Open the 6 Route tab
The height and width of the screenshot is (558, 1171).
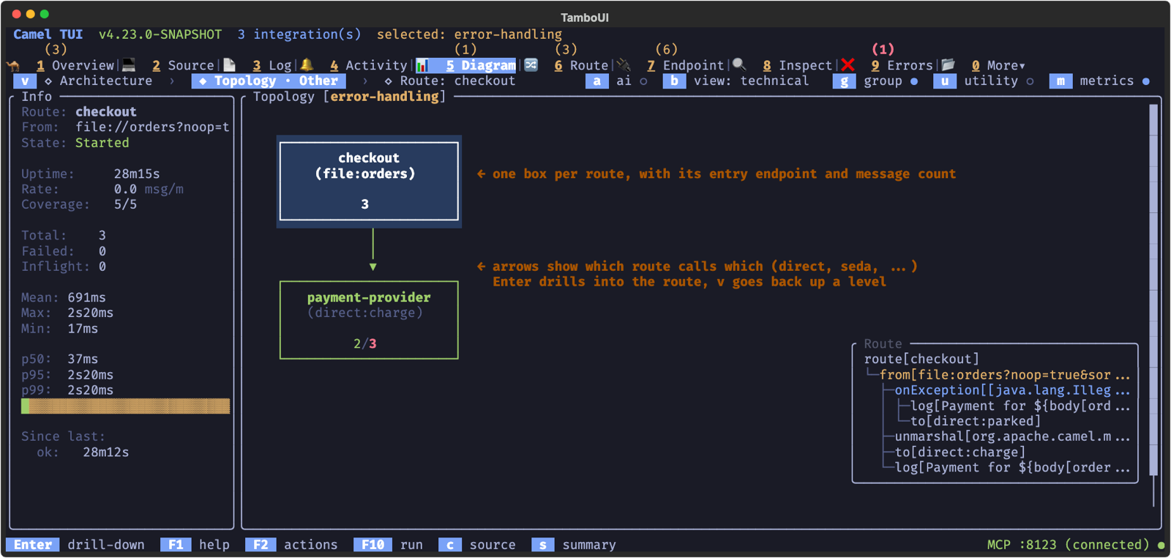coord(581,65)
